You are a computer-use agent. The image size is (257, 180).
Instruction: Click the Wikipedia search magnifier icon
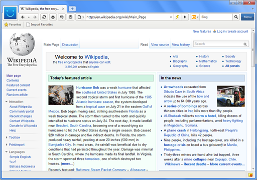click(245, 44)
